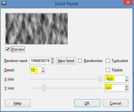Image resolution: width=134 pixels, height=112 pixels.
Task: Click the X size slider handle
Action: [x=100, y=79]
